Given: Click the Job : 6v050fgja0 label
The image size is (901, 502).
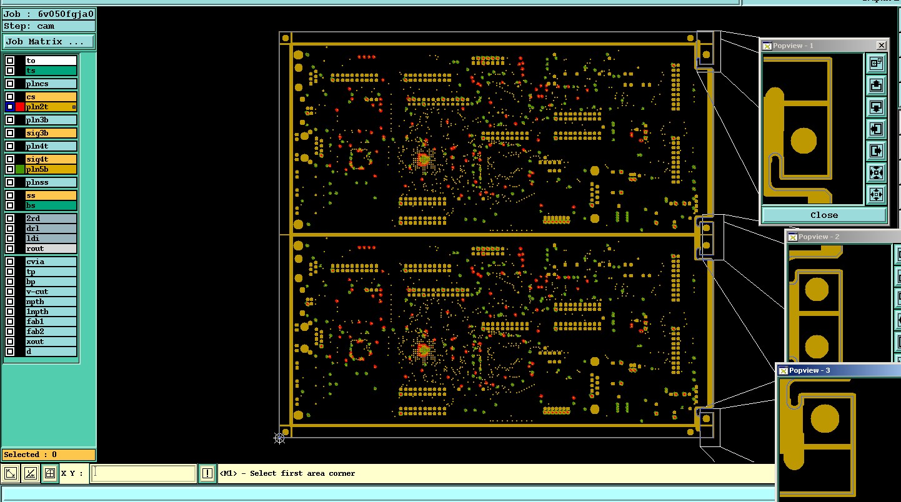Looking at the screenshot, I should click(49, 14).
